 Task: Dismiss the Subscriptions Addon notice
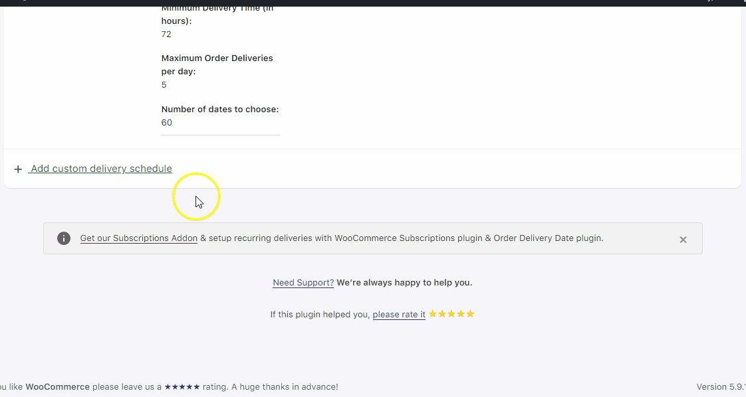pyautogui.click(x=683, y=239)
